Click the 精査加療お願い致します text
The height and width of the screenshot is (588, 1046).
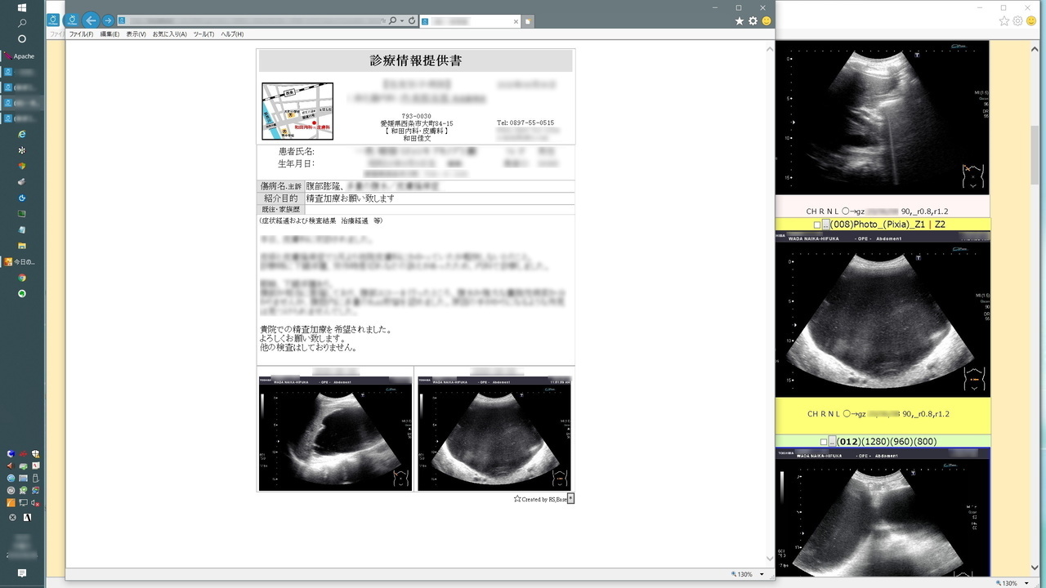click(x=351, y=198)
